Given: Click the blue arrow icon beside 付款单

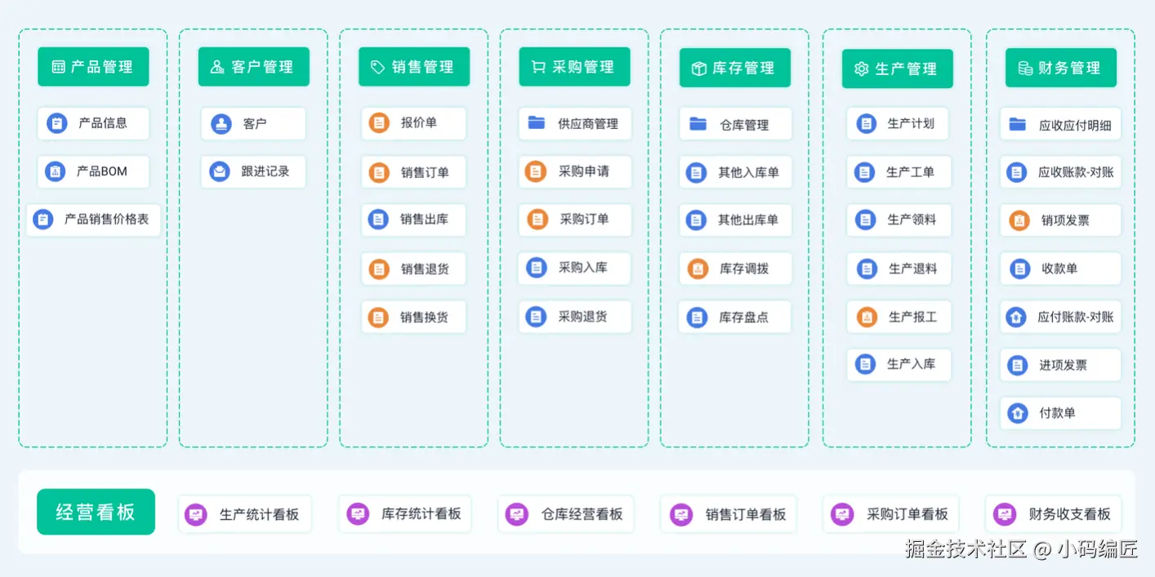Looking at the screenshot, I should tap(1017, 413).
